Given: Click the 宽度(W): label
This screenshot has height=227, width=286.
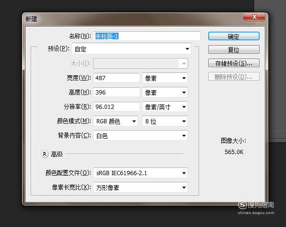Looking at the screenshot, I should click(x=79, y=78).
